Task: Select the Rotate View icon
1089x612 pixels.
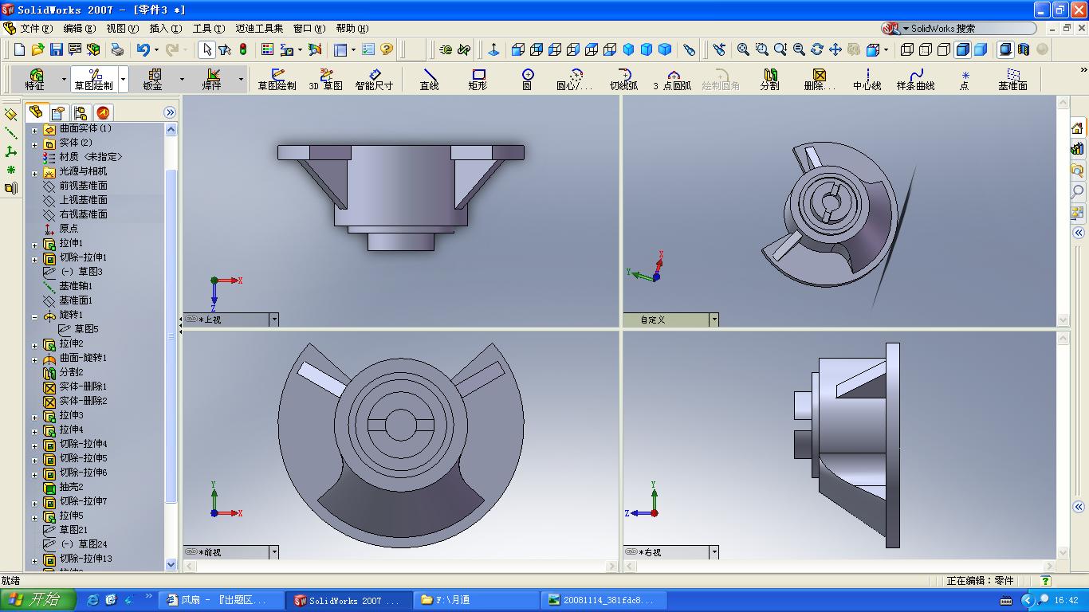Action: coord(816,49)
